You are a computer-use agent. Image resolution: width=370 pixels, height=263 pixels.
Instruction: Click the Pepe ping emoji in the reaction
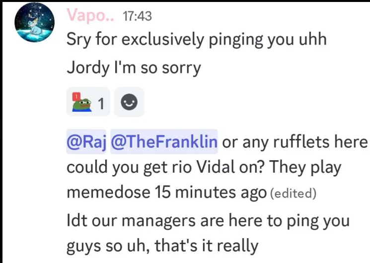(x=81, y=103)
